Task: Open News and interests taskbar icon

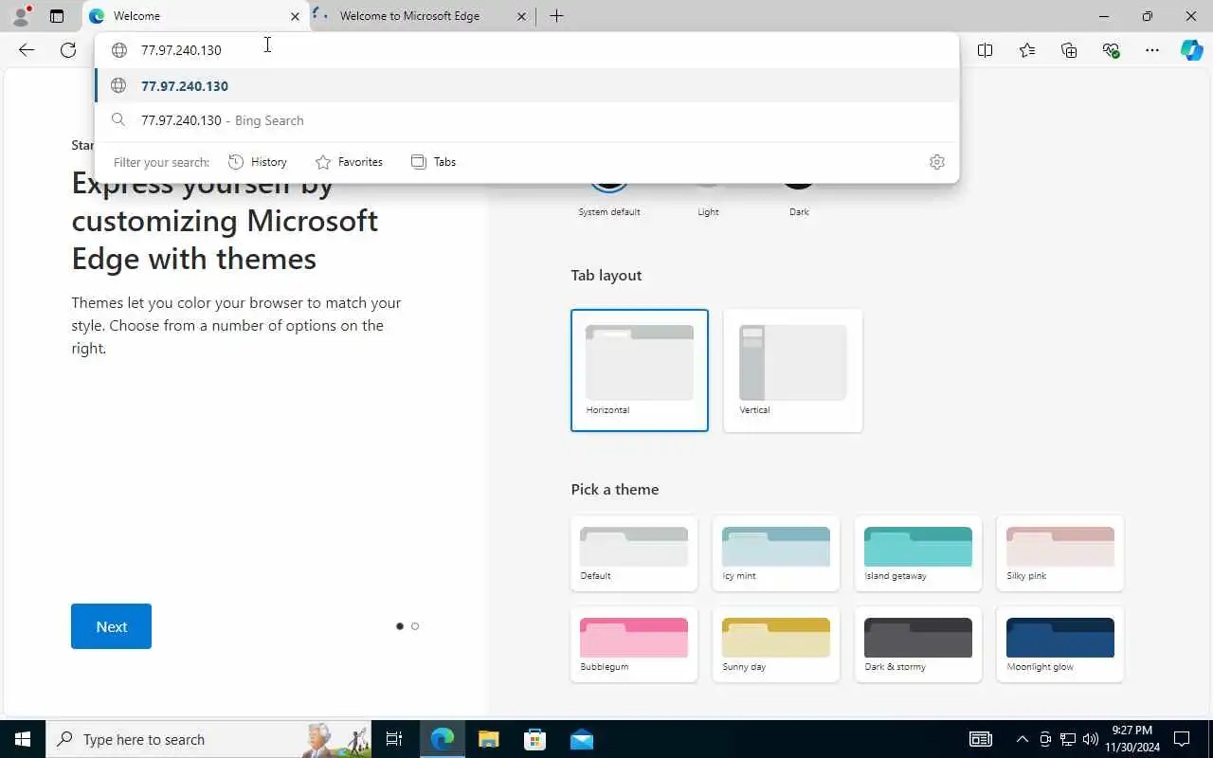Action: coord(981,739)
